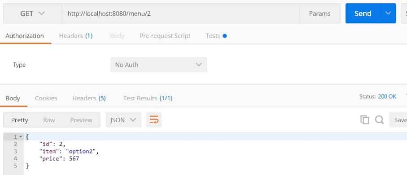Switch to Raw response view

click(49, 120)
